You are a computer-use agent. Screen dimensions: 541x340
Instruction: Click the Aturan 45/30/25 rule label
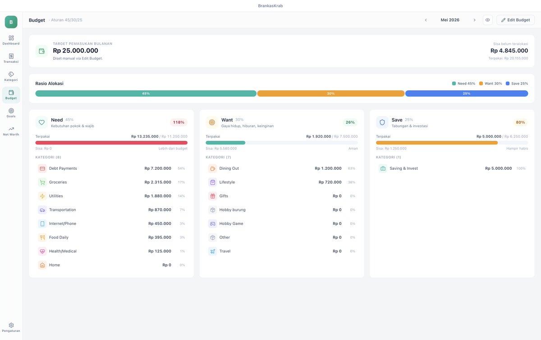pyautogui.click(x=67, y=20)
